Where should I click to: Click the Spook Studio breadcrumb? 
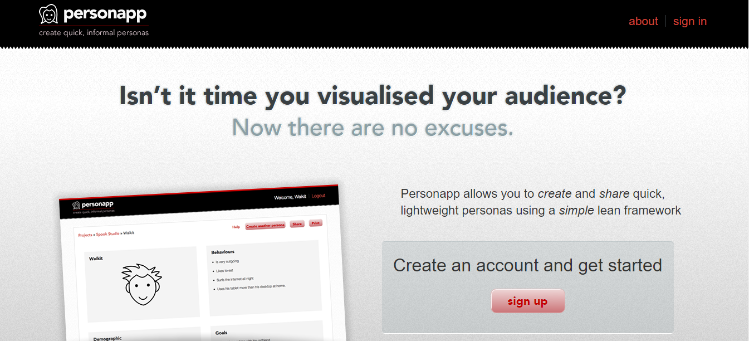pos(107,234)
